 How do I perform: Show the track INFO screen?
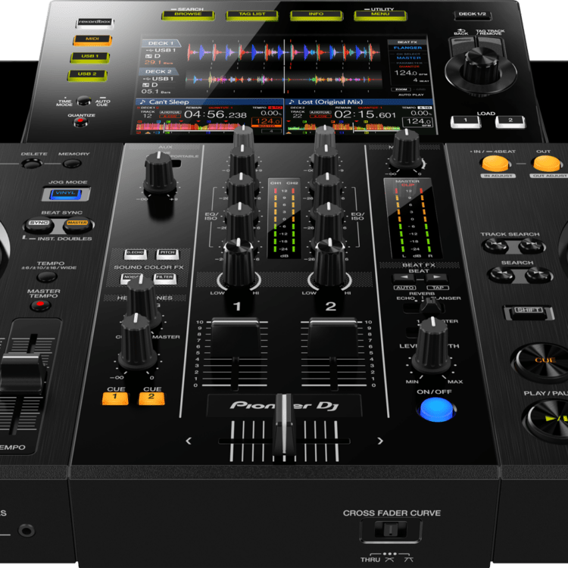tap(317, 15)
